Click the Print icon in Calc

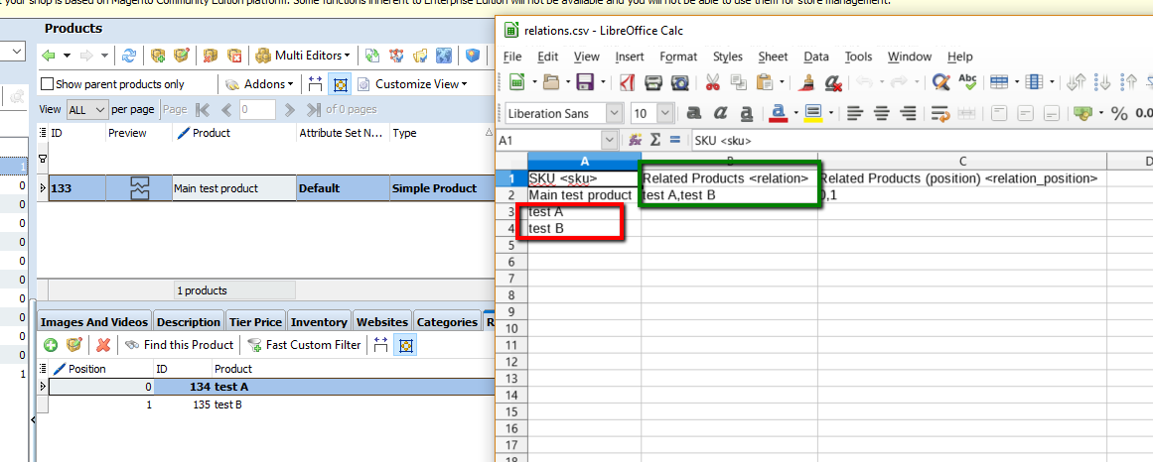pos(653,82)
